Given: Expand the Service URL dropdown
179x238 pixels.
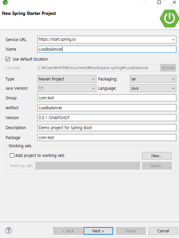Looking at the screenshot, I should 173,40.
